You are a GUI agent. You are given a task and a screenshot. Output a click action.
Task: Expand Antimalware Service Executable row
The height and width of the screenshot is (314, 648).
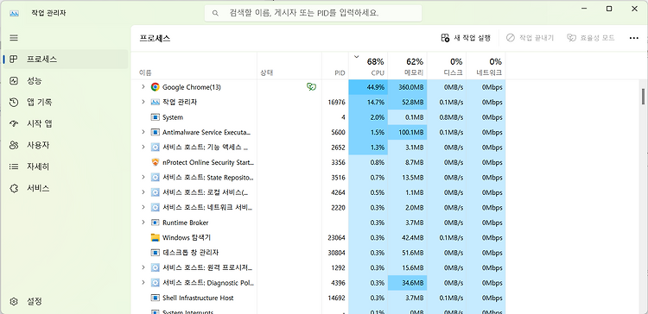pyautogui.click(x=143, y=132)
